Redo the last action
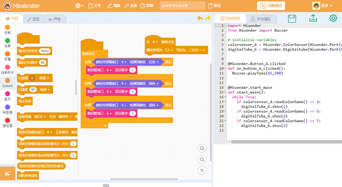The width and height of the screenshot is (342, 187). 208,18
